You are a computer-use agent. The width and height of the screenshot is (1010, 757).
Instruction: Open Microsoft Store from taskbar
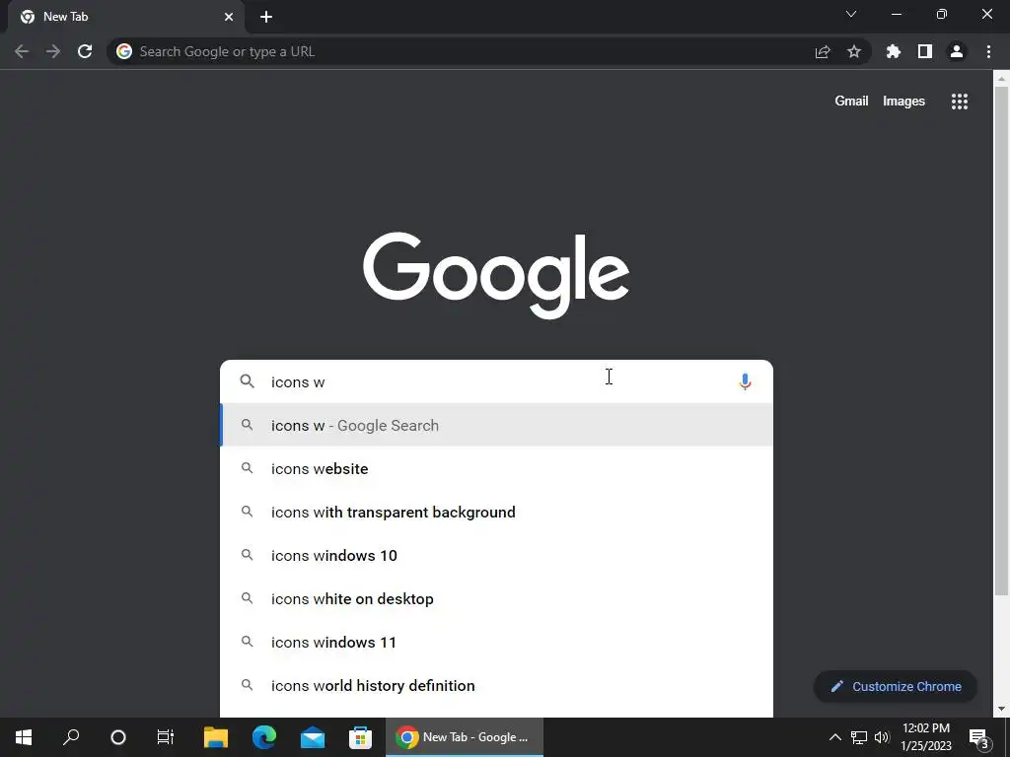361,737
